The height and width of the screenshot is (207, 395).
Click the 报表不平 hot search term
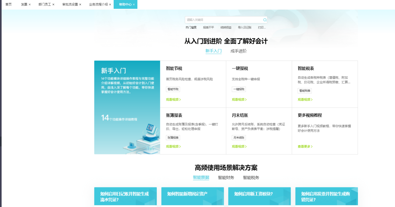(208, 27)
